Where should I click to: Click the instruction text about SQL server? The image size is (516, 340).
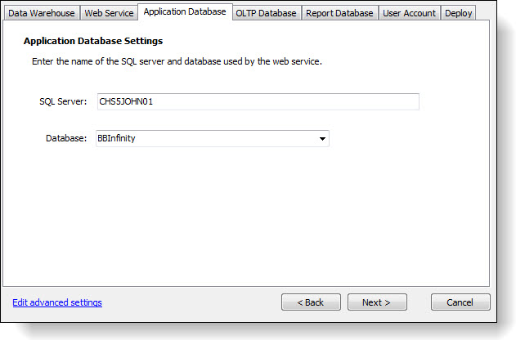click(177, 61)
